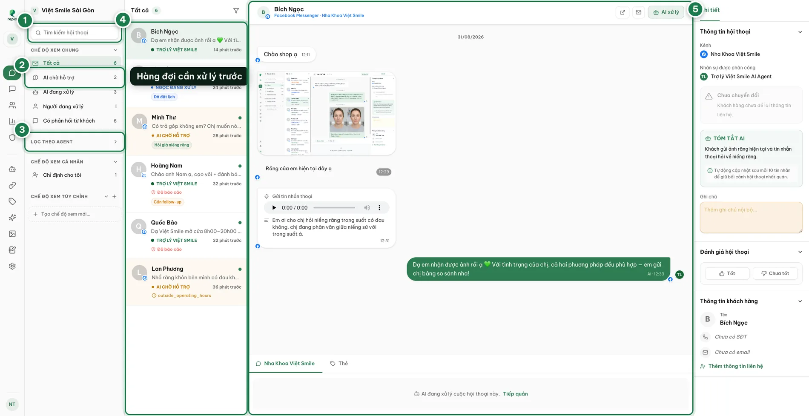Collapse the Chế độ xem chung section

[x=115, y=50]
